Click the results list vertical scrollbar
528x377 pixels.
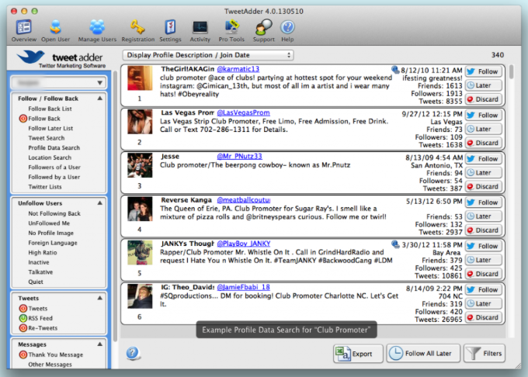pyautogui.click(x=511, y=71)
